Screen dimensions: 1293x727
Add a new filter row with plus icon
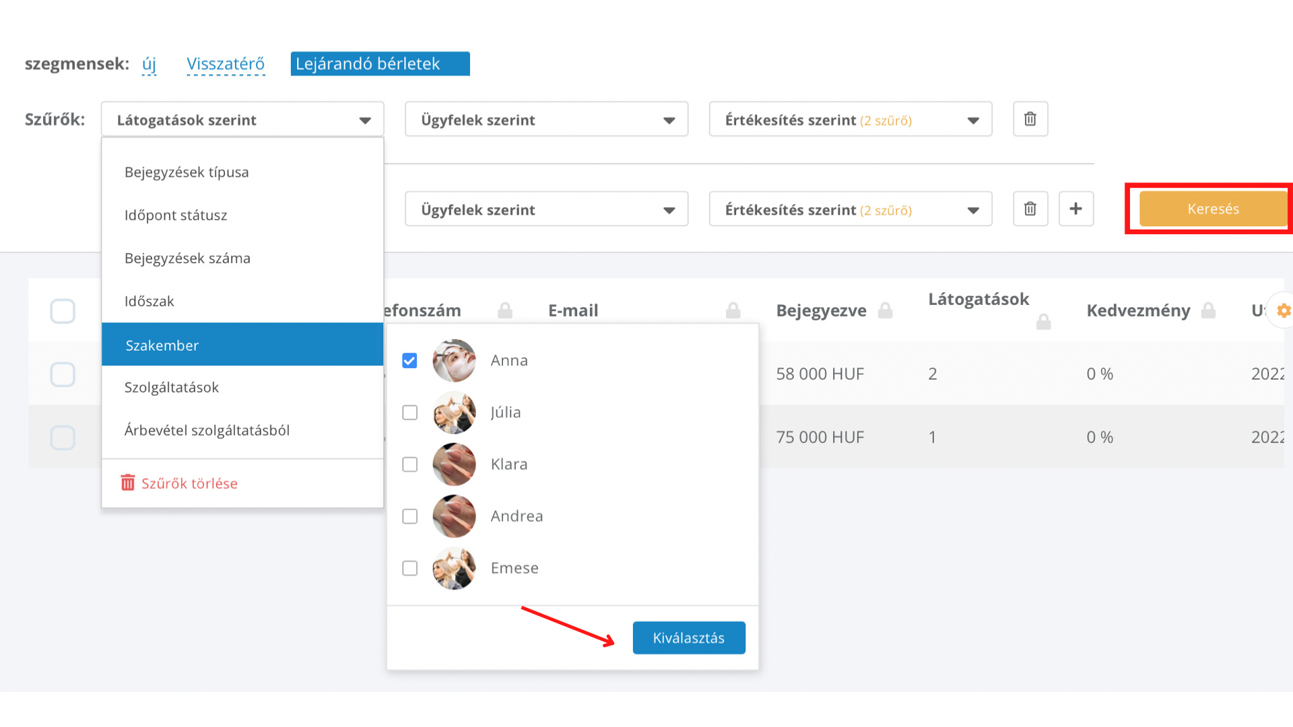[1076, 209]
